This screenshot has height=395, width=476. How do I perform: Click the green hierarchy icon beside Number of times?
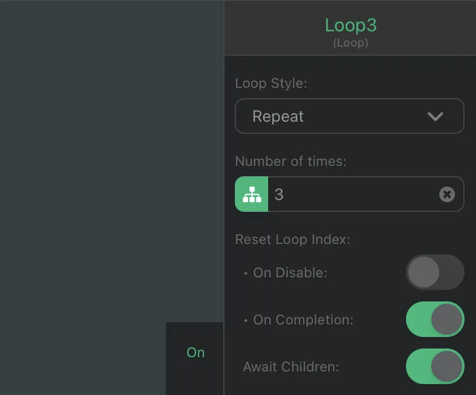(251, 195)
